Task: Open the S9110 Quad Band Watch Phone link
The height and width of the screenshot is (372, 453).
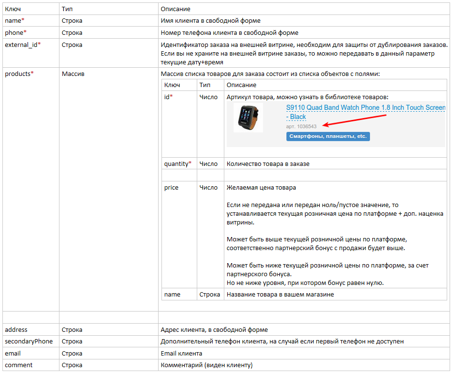Action: (x=365, y=108)
